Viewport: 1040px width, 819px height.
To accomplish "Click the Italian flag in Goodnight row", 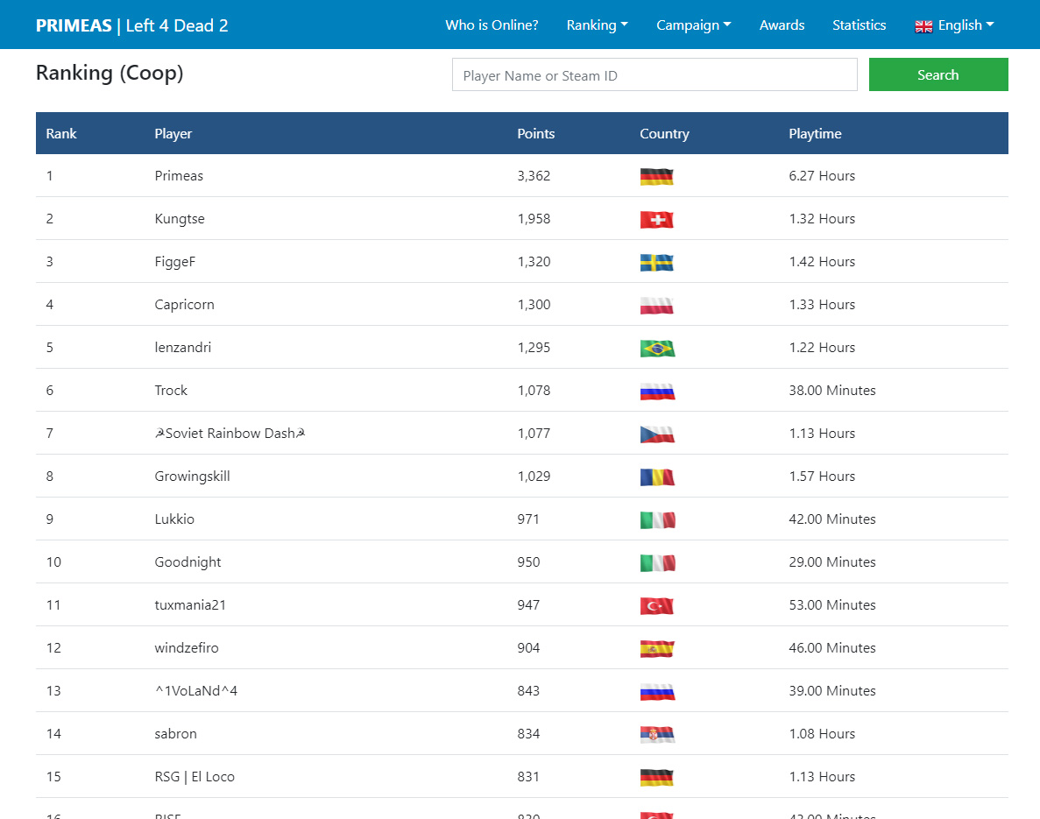I will coord(657,563).
